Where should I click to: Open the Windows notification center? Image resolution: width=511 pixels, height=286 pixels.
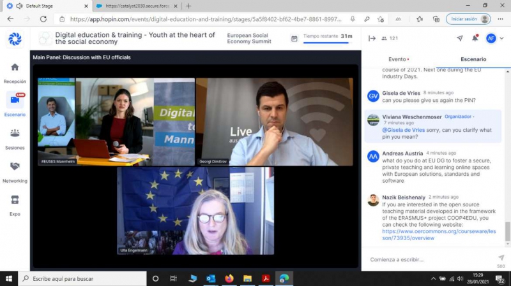pos(500,279)
